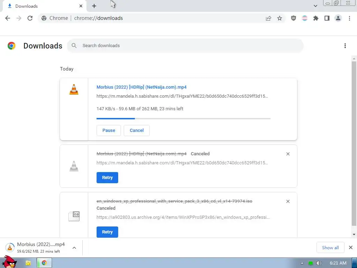357x268 pixels.
Task: Retry the canceled Morbius download
Action: click(x=107, y=178)
